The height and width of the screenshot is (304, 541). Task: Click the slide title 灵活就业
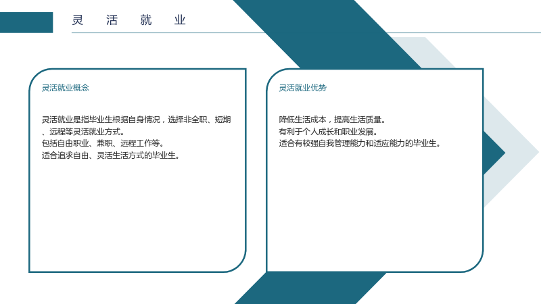coord(128,20)
